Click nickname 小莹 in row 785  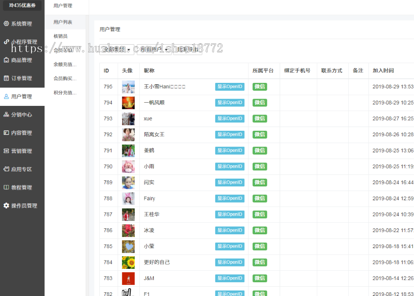pos(149,246)
